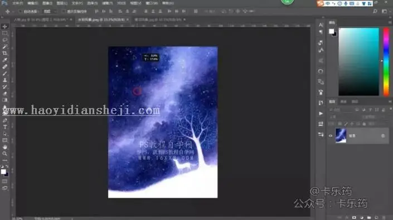Image resolution: width=393 pixels, height=220 pixels.
Task: Open the Screen Mode button menu
Action: coord(5,188)
